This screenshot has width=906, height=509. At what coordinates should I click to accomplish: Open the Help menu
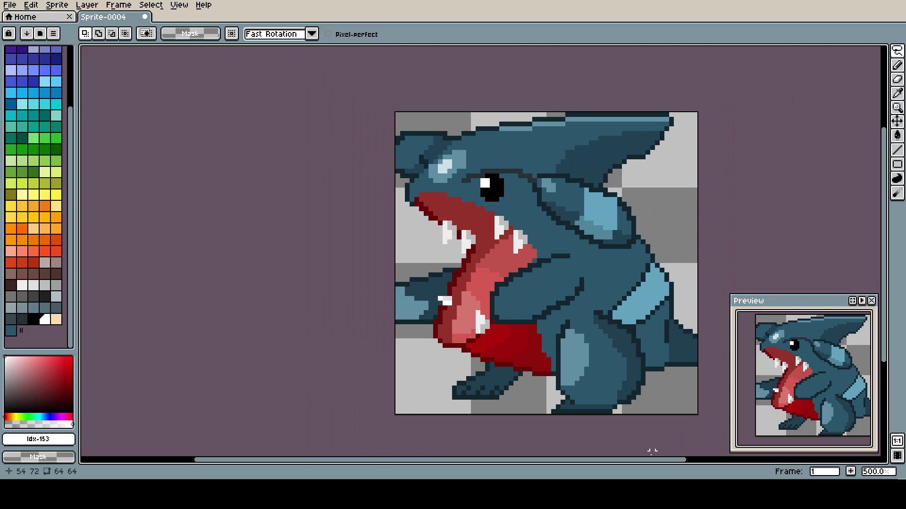click(203, 5)
